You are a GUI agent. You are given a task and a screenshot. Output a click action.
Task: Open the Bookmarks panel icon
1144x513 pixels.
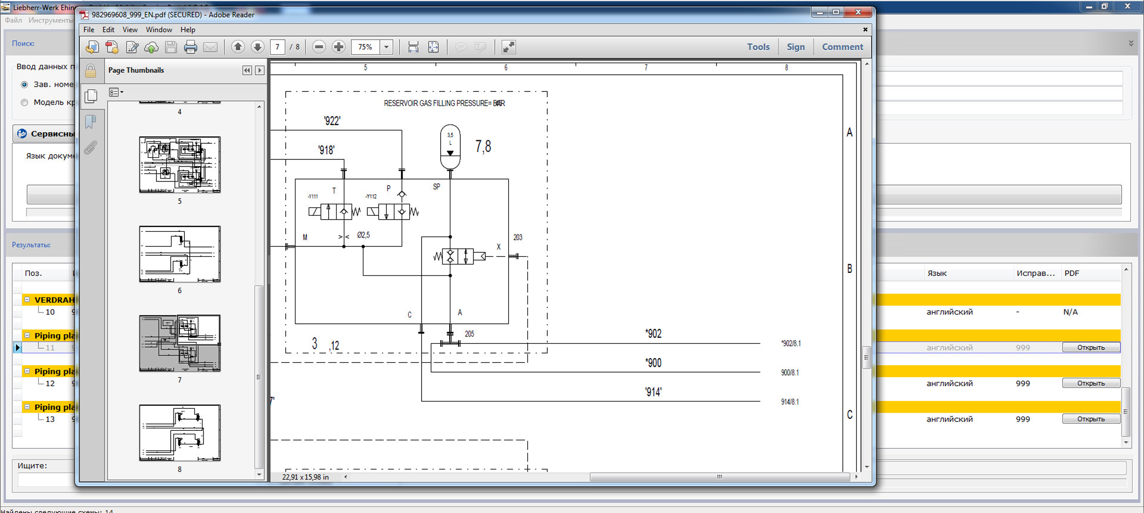point(90,122)
